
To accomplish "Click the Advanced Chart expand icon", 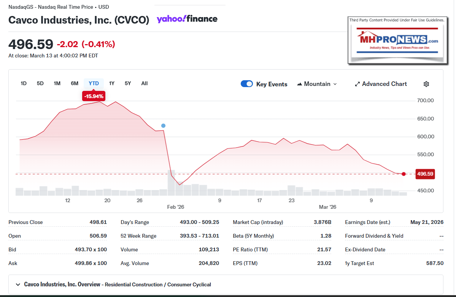I will tap(357, 84).
